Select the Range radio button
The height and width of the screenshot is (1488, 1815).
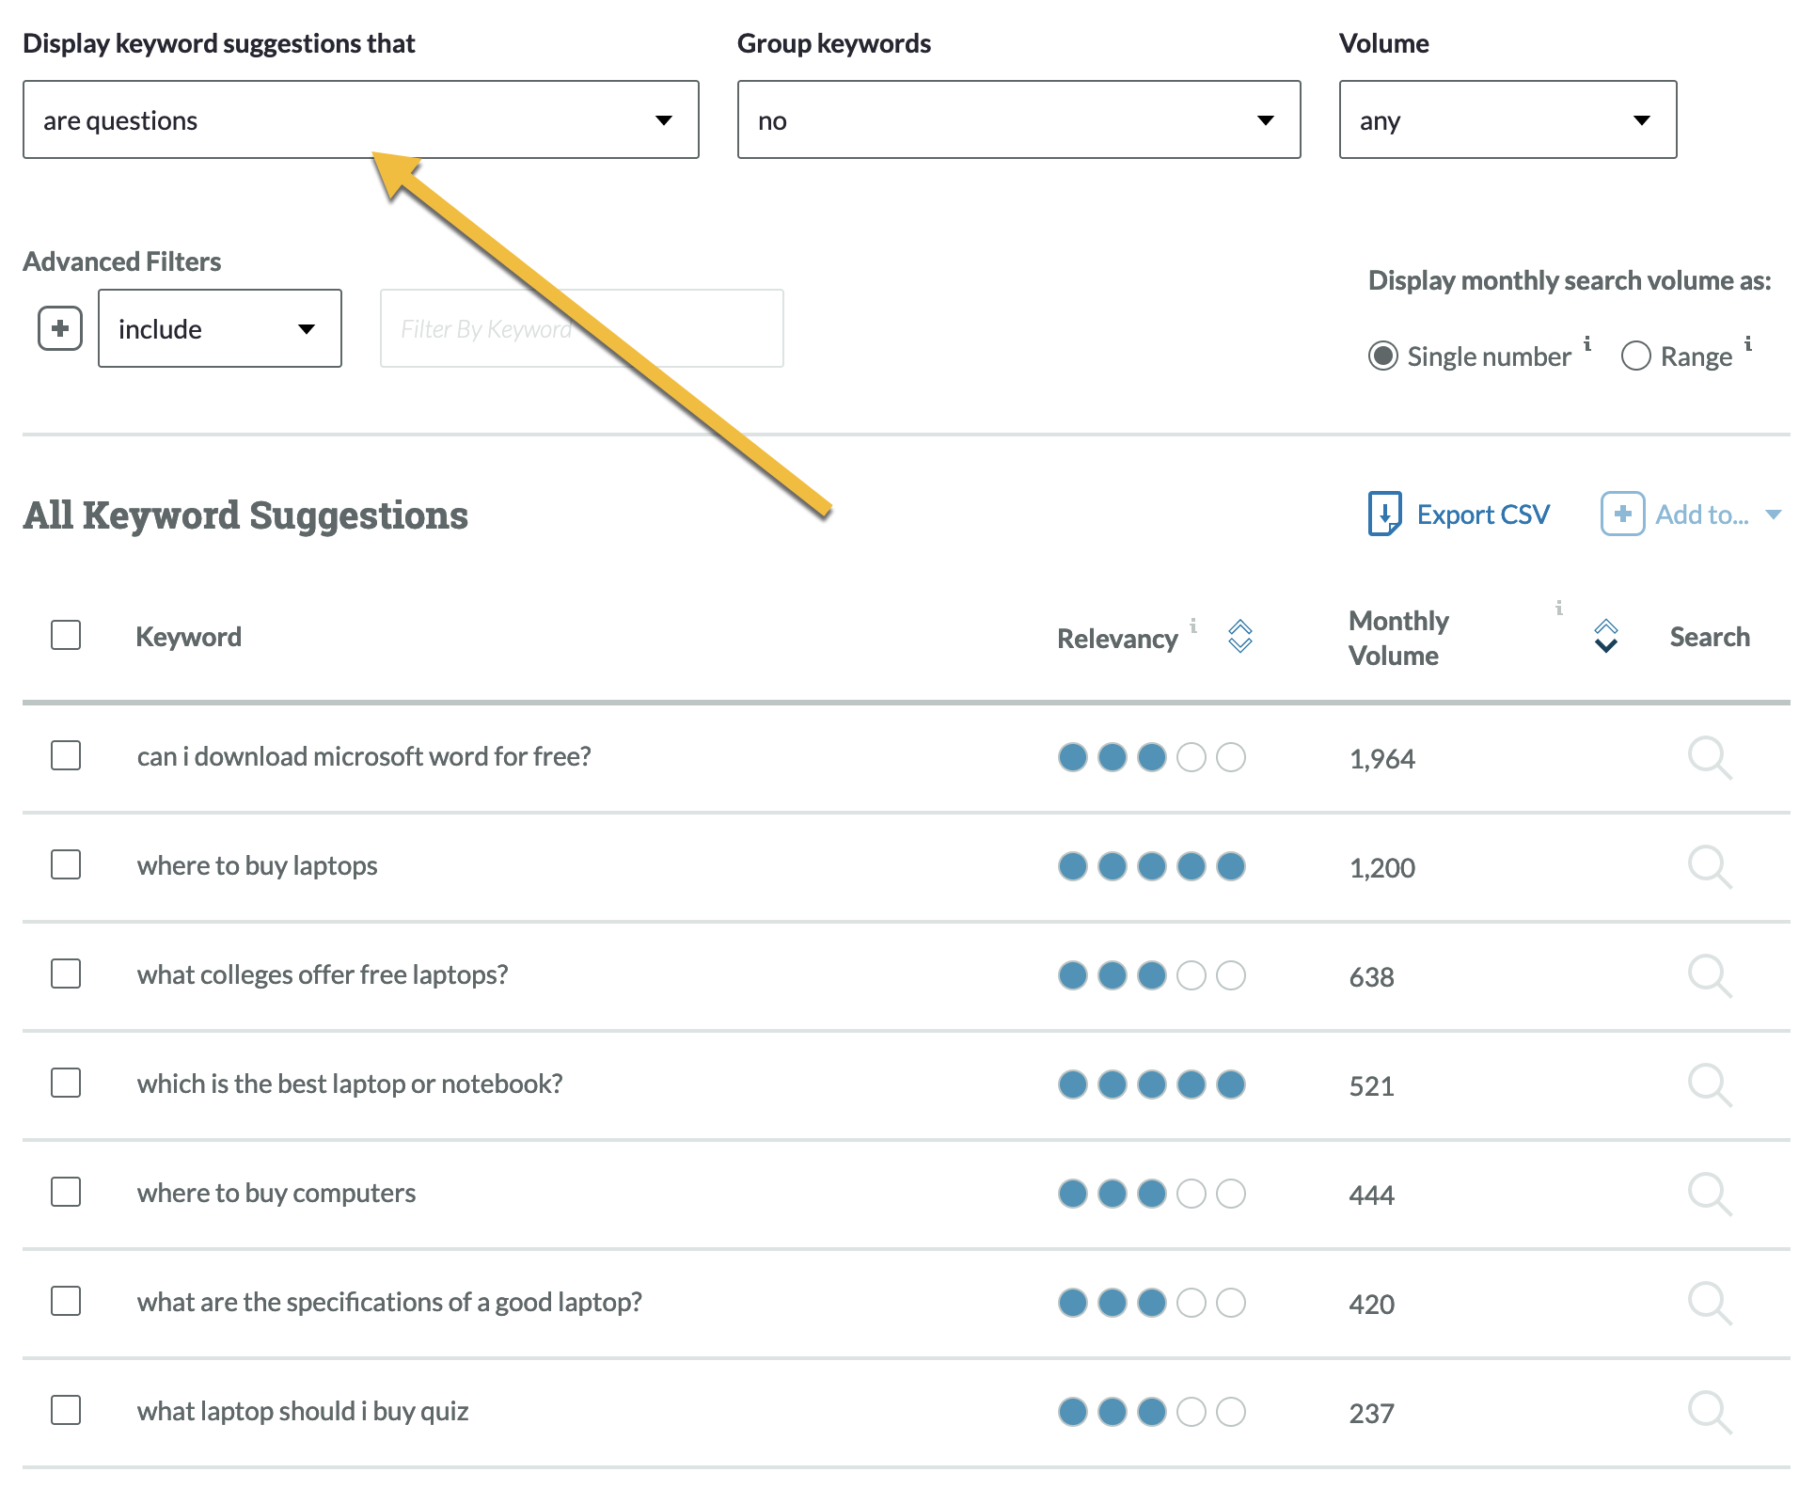(x=1635, y=356)
